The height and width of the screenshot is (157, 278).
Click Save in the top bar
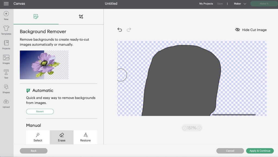click(220, 4)
